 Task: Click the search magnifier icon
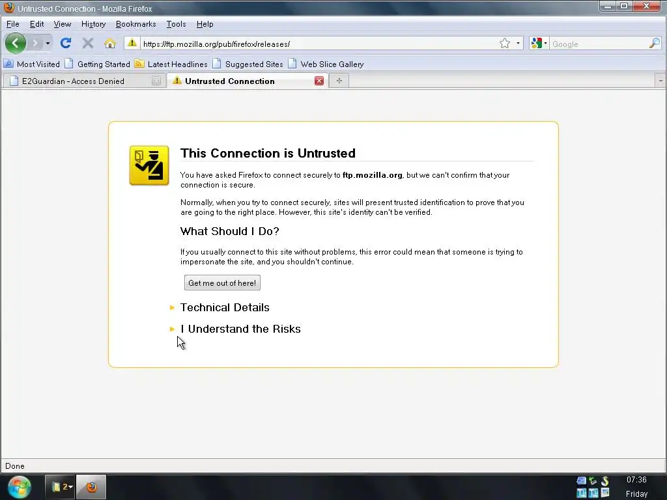(x=654, y=43)
